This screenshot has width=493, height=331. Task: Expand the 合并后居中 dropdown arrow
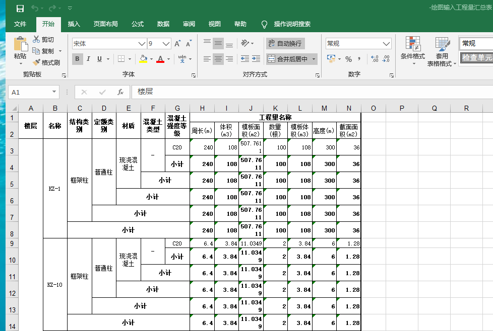314,59
